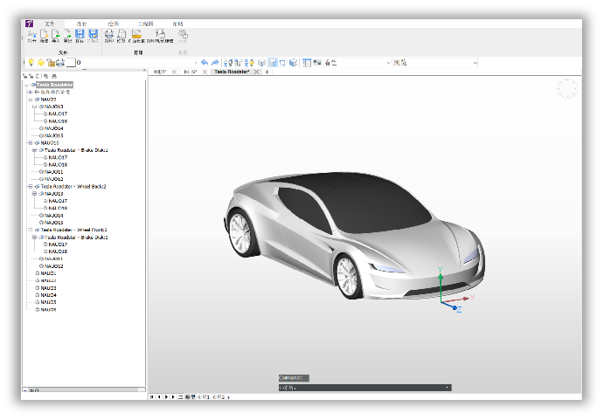
Task: Click the small icon left of visual style dropdown
Action: point(317,62)
